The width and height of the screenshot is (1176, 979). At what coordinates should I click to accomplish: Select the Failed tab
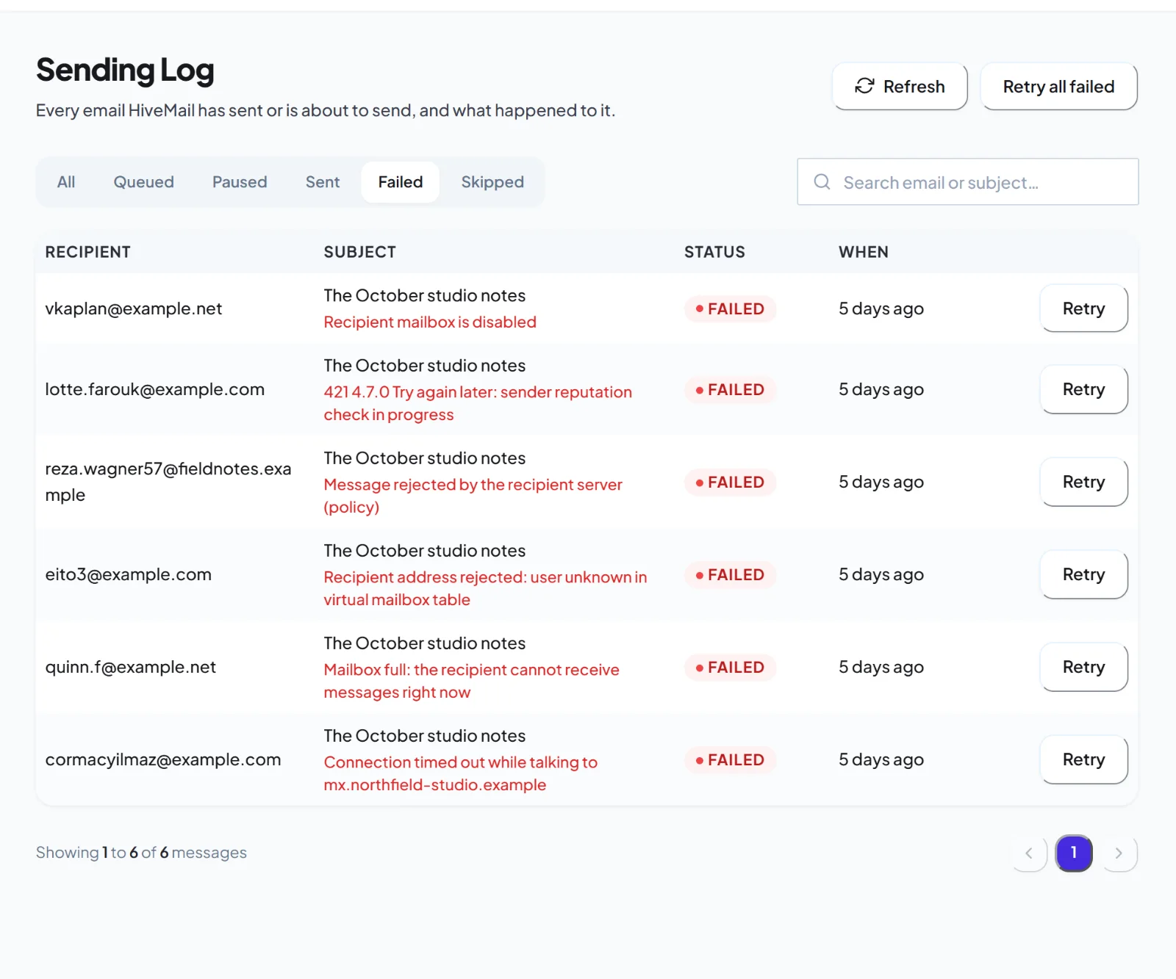pos(401,182)
